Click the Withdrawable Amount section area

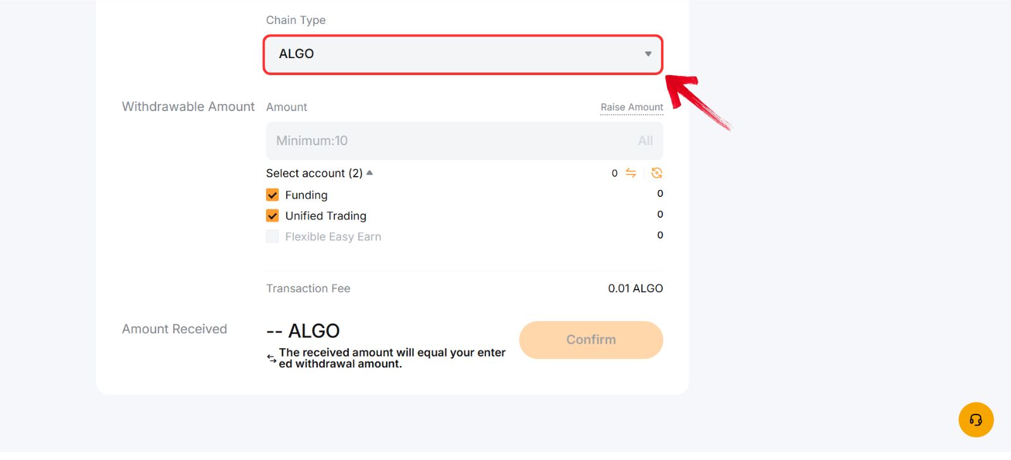click(188, 106)
